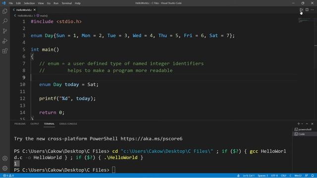Close the terminal panel

[x=312, y=124]
